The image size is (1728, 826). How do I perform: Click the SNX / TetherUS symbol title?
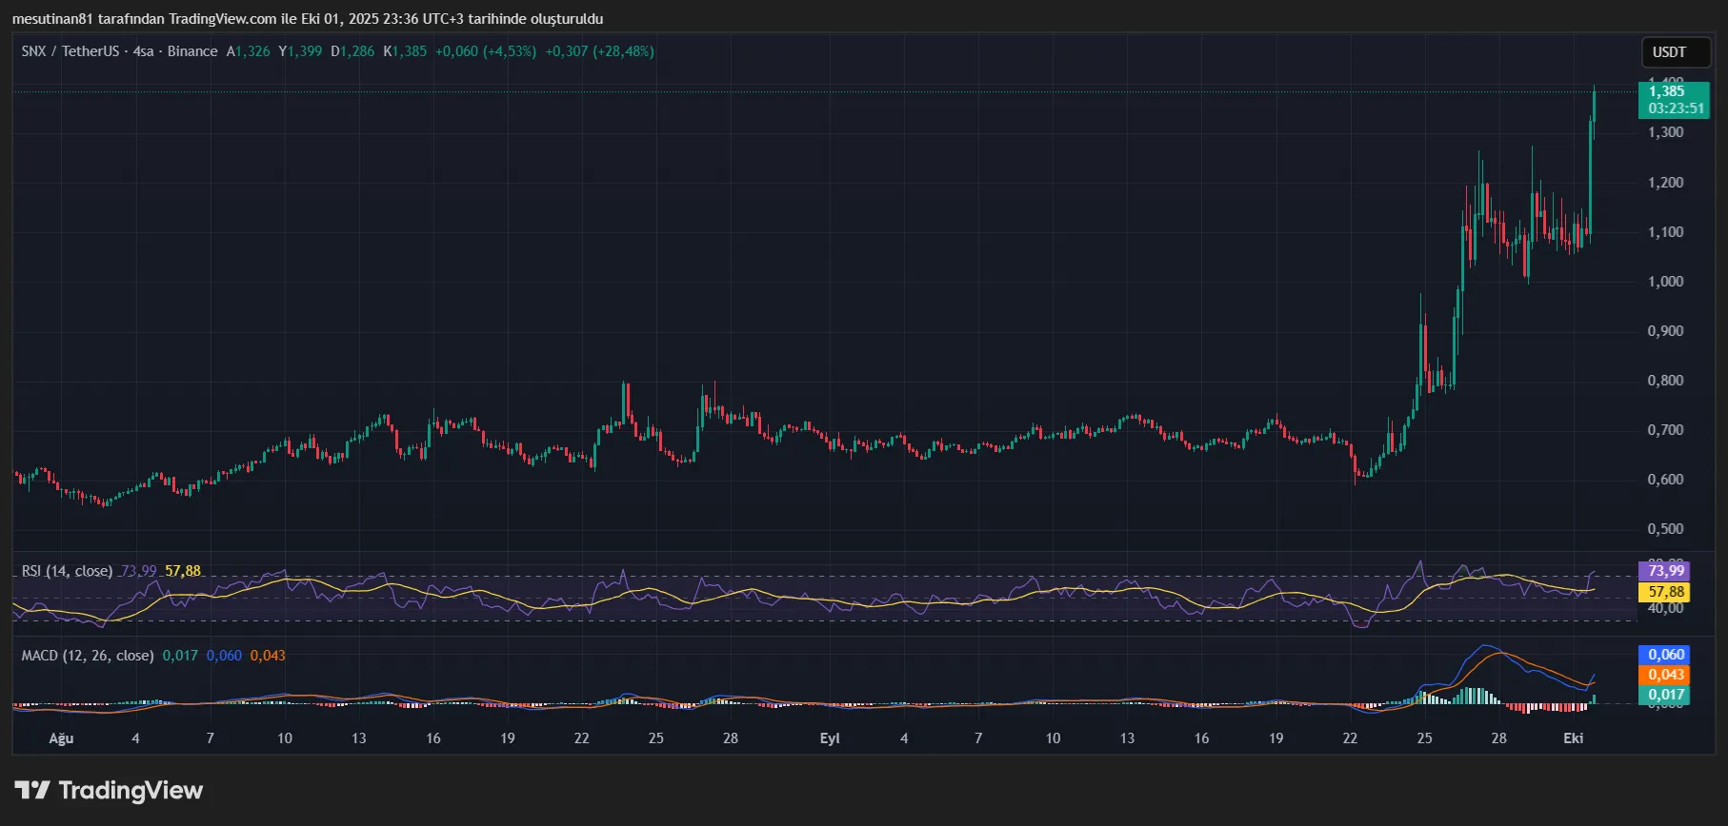click(71, 51)
